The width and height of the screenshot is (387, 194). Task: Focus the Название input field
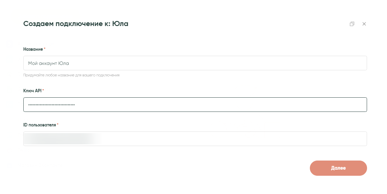(x=195, y=63)
